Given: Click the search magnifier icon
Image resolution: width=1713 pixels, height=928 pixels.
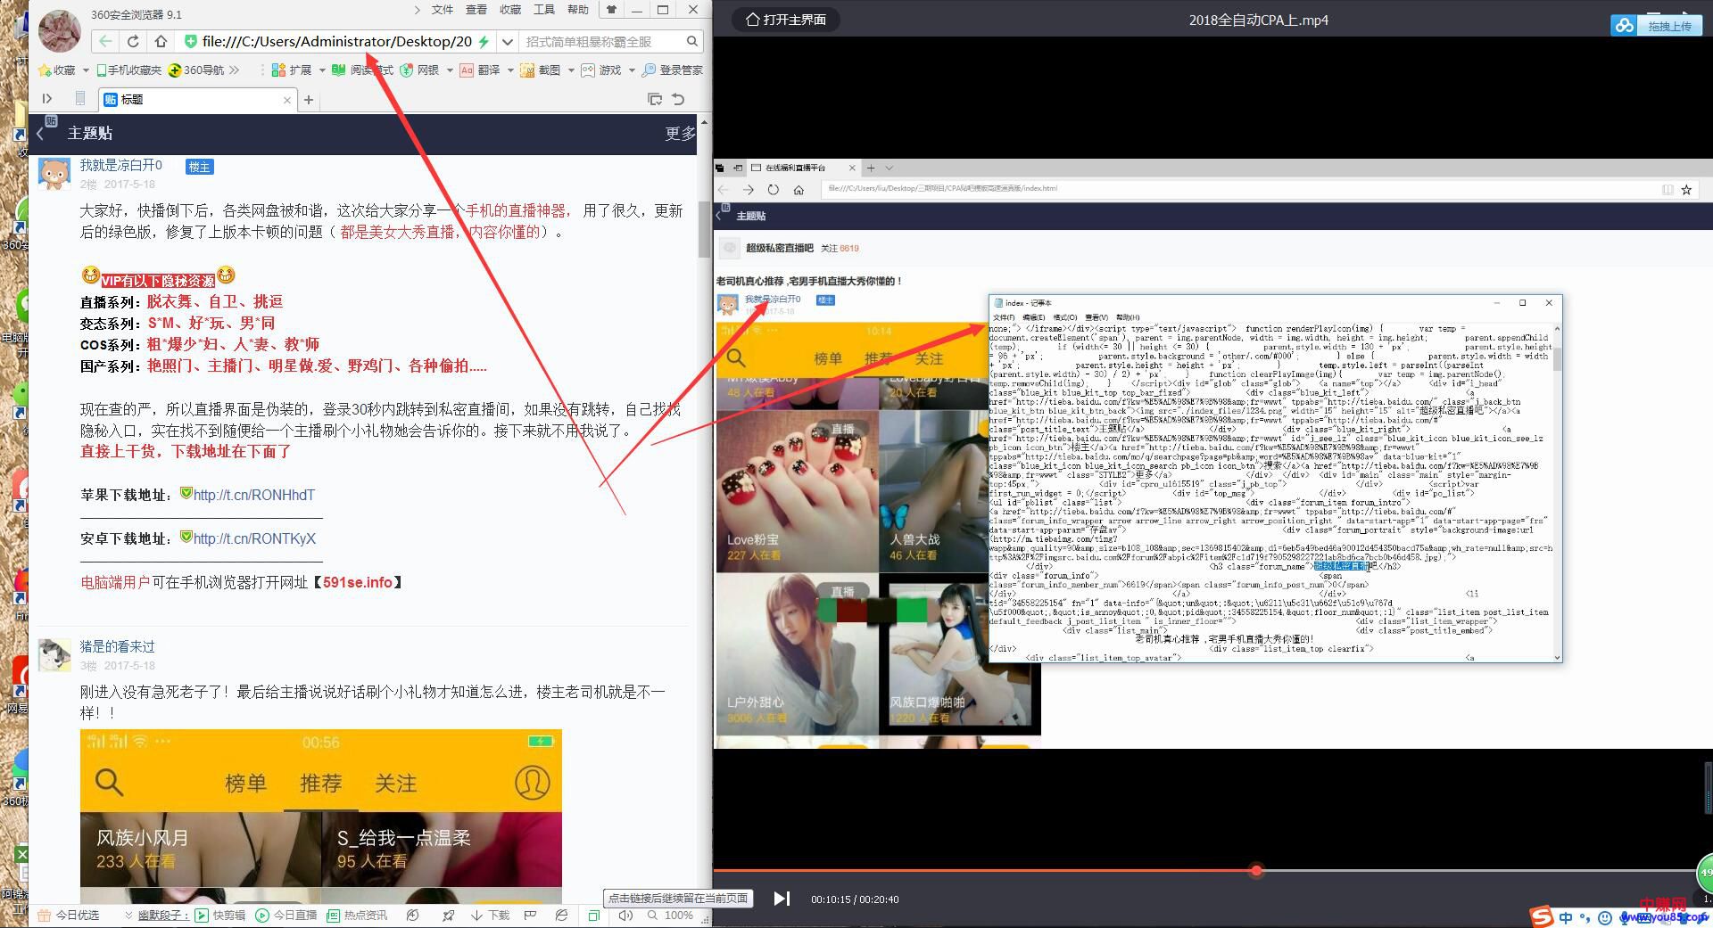Looking at the screenshot, I should point(691,41).
